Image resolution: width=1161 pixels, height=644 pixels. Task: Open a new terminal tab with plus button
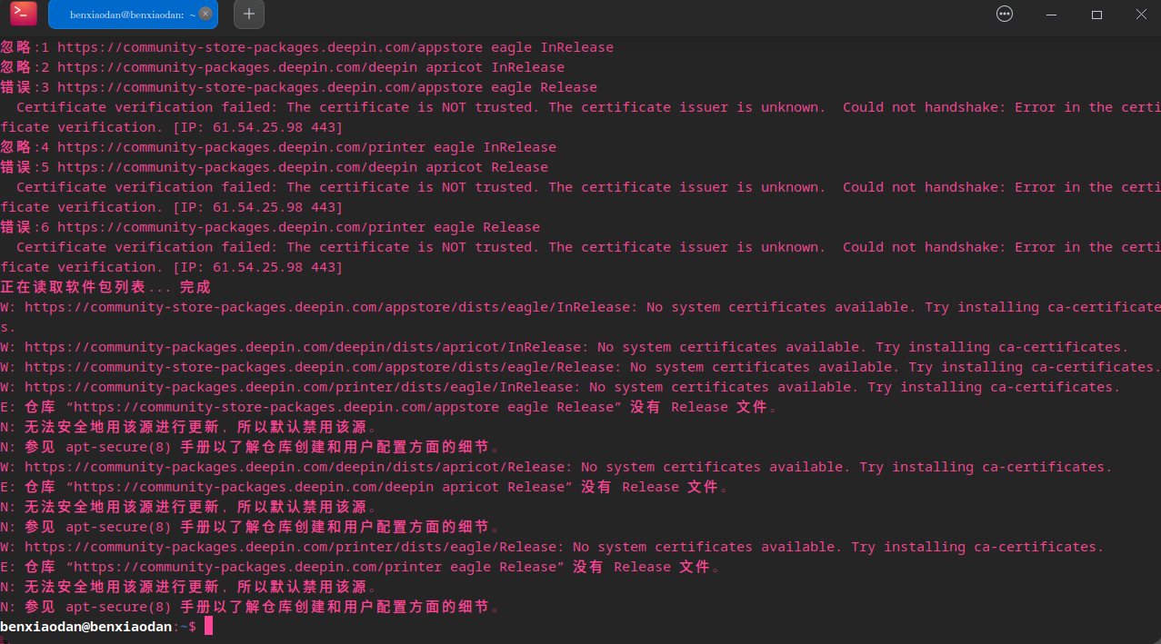pos(249,14)
